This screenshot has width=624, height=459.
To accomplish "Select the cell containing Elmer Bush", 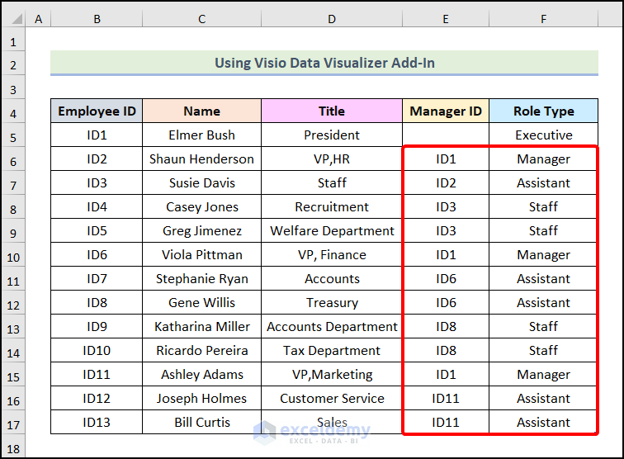I will tap(201, 135).
